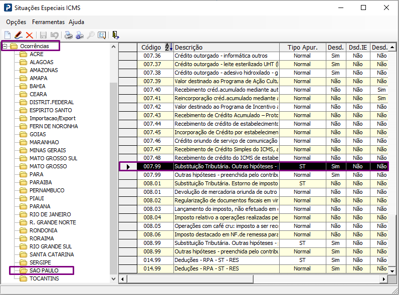
Task: Select the SAO PAULO folder
Action: [44, 270]
